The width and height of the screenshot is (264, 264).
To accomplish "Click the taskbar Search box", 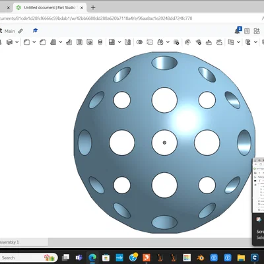I will coord(28,257).
